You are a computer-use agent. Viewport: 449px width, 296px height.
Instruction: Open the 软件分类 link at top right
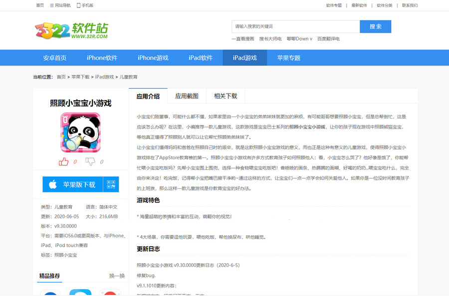384,5
